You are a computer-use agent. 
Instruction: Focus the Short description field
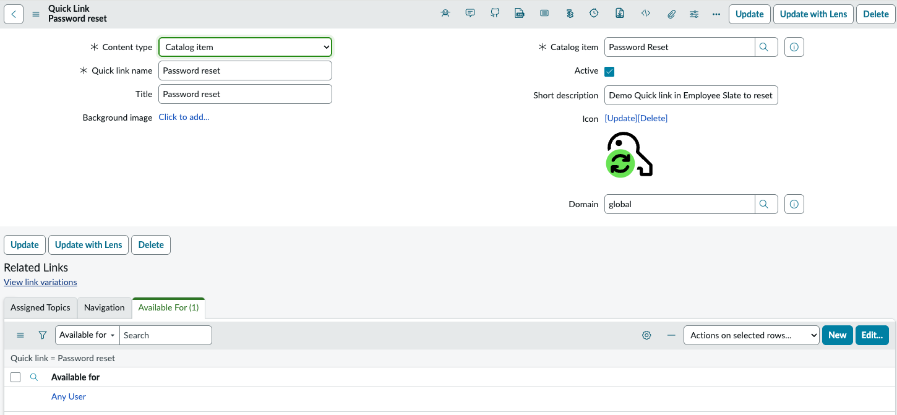[x=691, y=95]
